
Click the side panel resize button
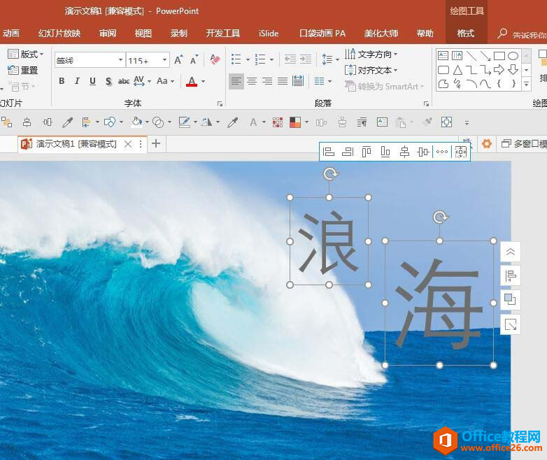[x=511, y=324]
